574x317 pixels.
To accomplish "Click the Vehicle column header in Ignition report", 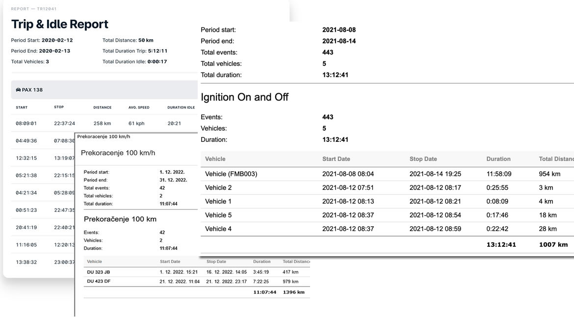I will (215, 159).
